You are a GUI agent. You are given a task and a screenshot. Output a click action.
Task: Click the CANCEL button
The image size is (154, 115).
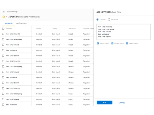pyautogui.click(x=122, y=103)
